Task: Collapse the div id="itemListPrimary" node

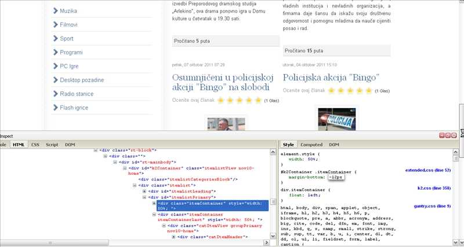Action: coord(144,197)
